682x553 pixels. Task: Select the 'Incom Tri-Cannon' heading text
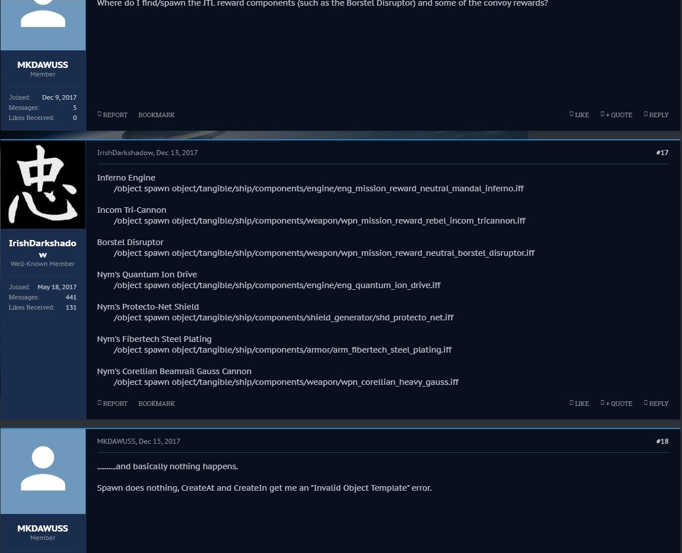tap(131, 210)
